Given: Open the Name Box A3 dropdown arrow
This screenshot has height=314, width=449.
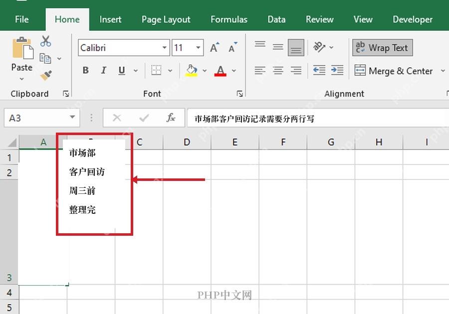Looking at the screenshot, I should point(72,117).
